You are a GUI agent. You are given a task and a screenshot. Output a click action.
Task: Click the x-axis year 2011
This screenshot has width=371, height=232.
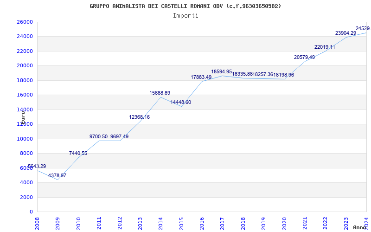(x=99, y=224)
